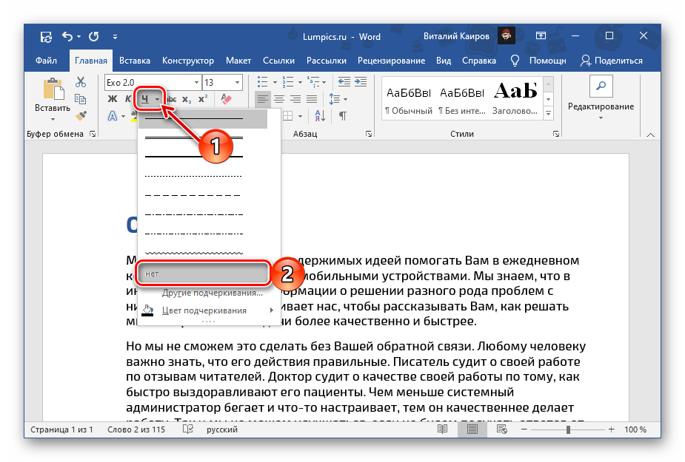Clear all formatting with the eraser icon
Screen dimensions: 685x462
226,99
